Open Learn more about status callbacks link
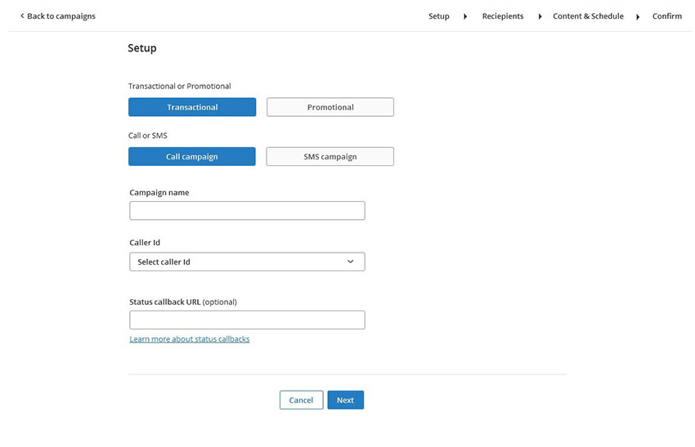Image resolution: width=695 pixels, height=447 pixels. tap(190, 339)
